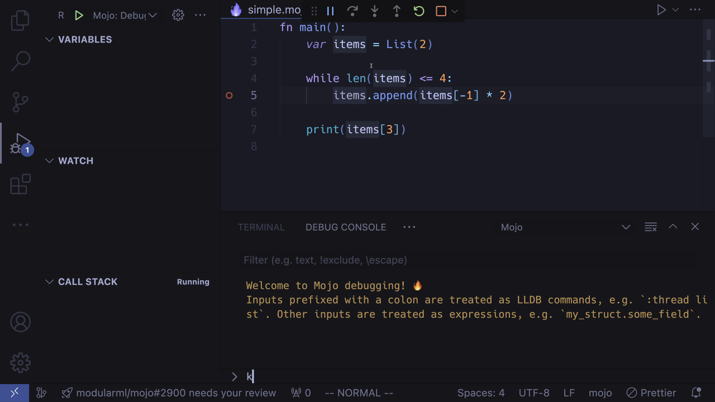
Task: Select language mode mojo in status bar
Action: pos(600,393)
